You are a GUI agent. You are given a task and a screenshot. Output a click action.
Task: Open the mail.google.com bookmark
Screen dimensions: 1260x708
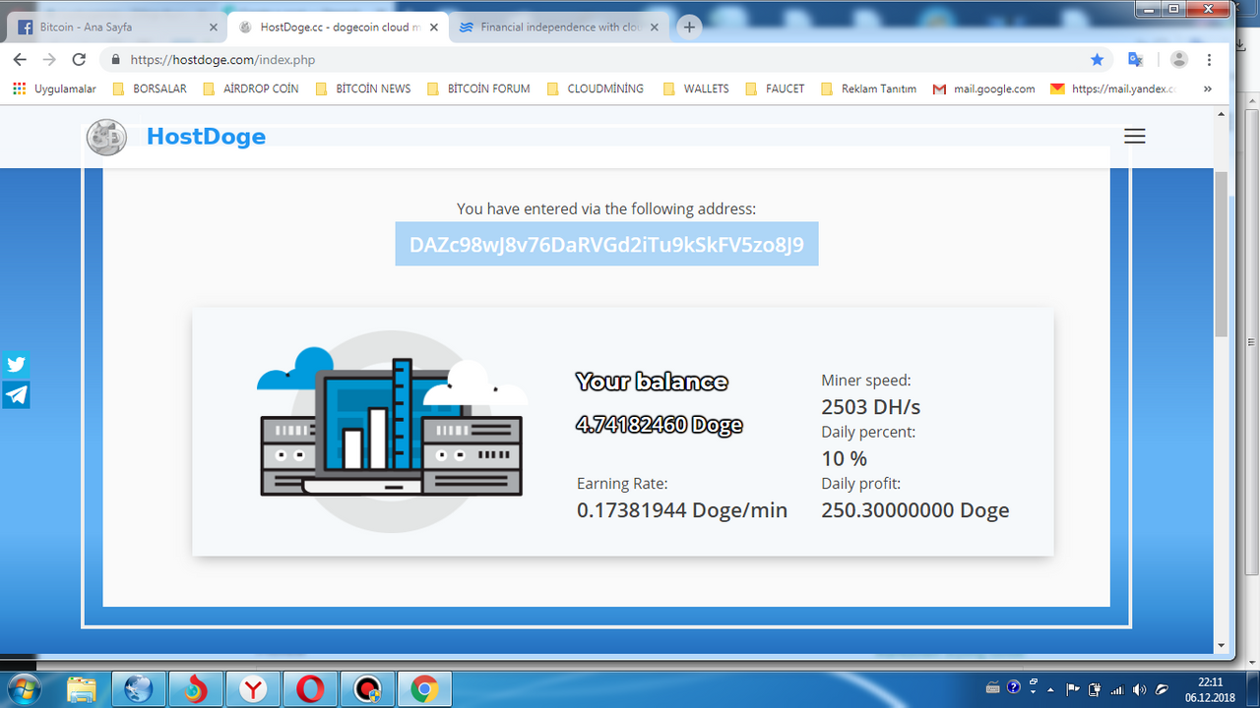983,88
